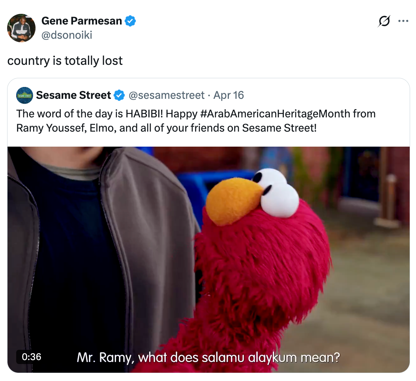This screenshot has height=381, width=416.
Task: Open the Gene Parmesan display name link
Action: (x=82, y=21)
